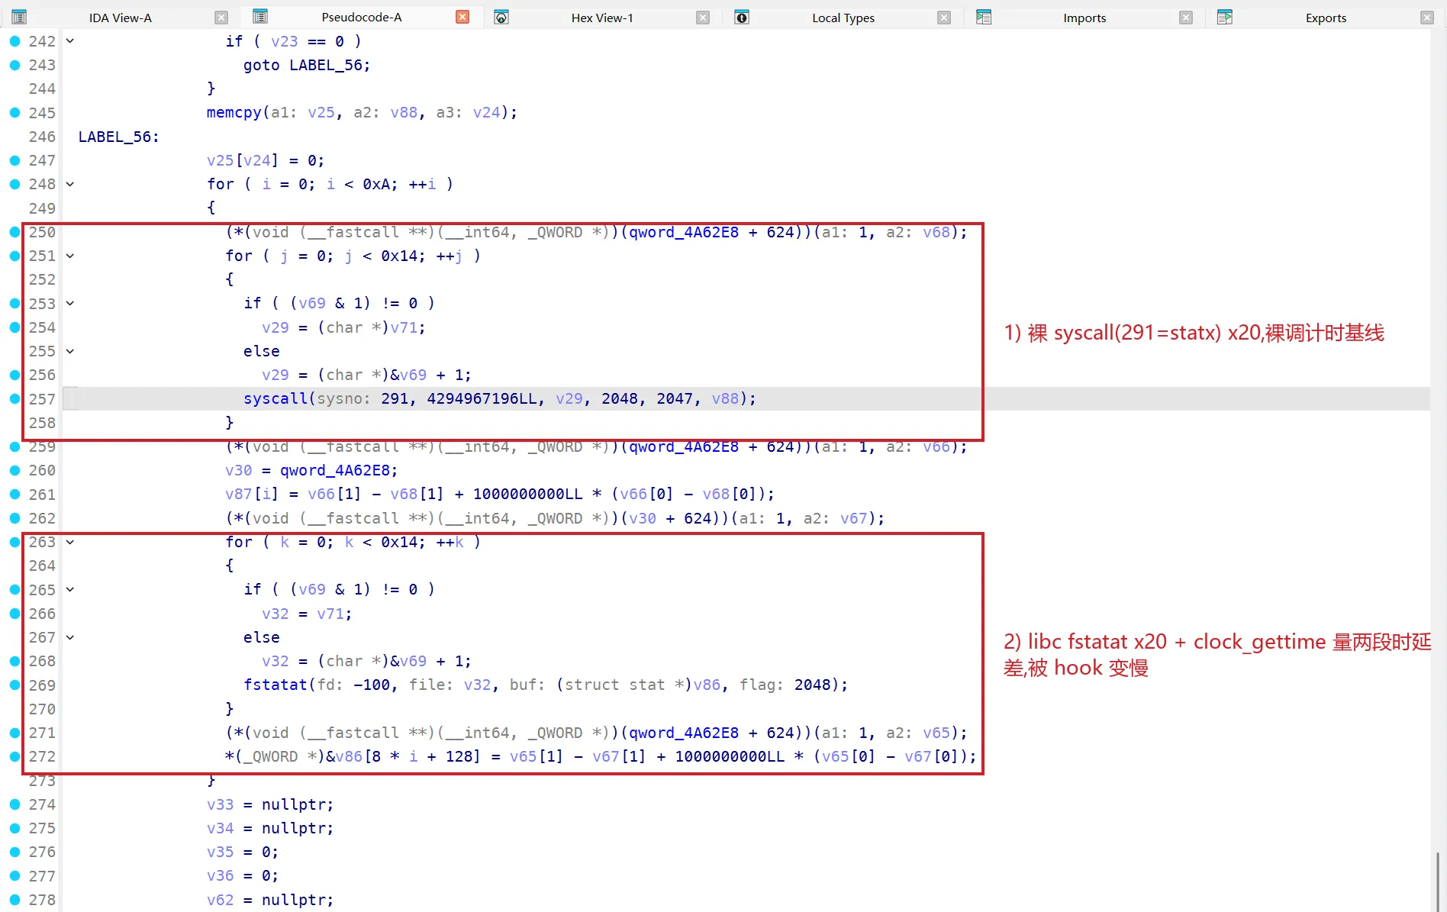Screen dimensions: 1447x912
Task: Toggle breakpoint dot on line 250
Action: point(15,232)
